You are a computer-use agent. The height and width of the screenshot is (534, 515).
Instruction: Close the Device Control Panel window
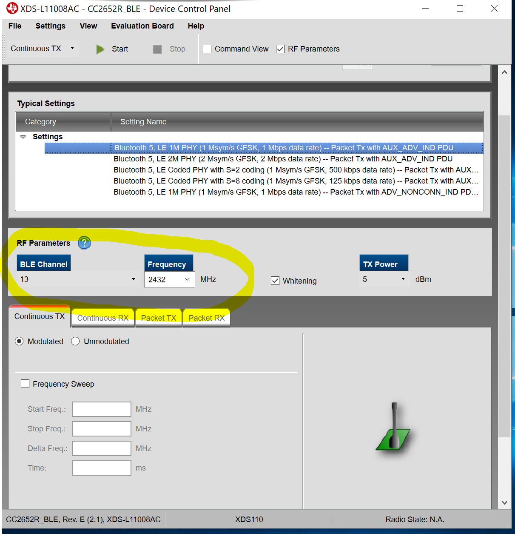point(494,9)
